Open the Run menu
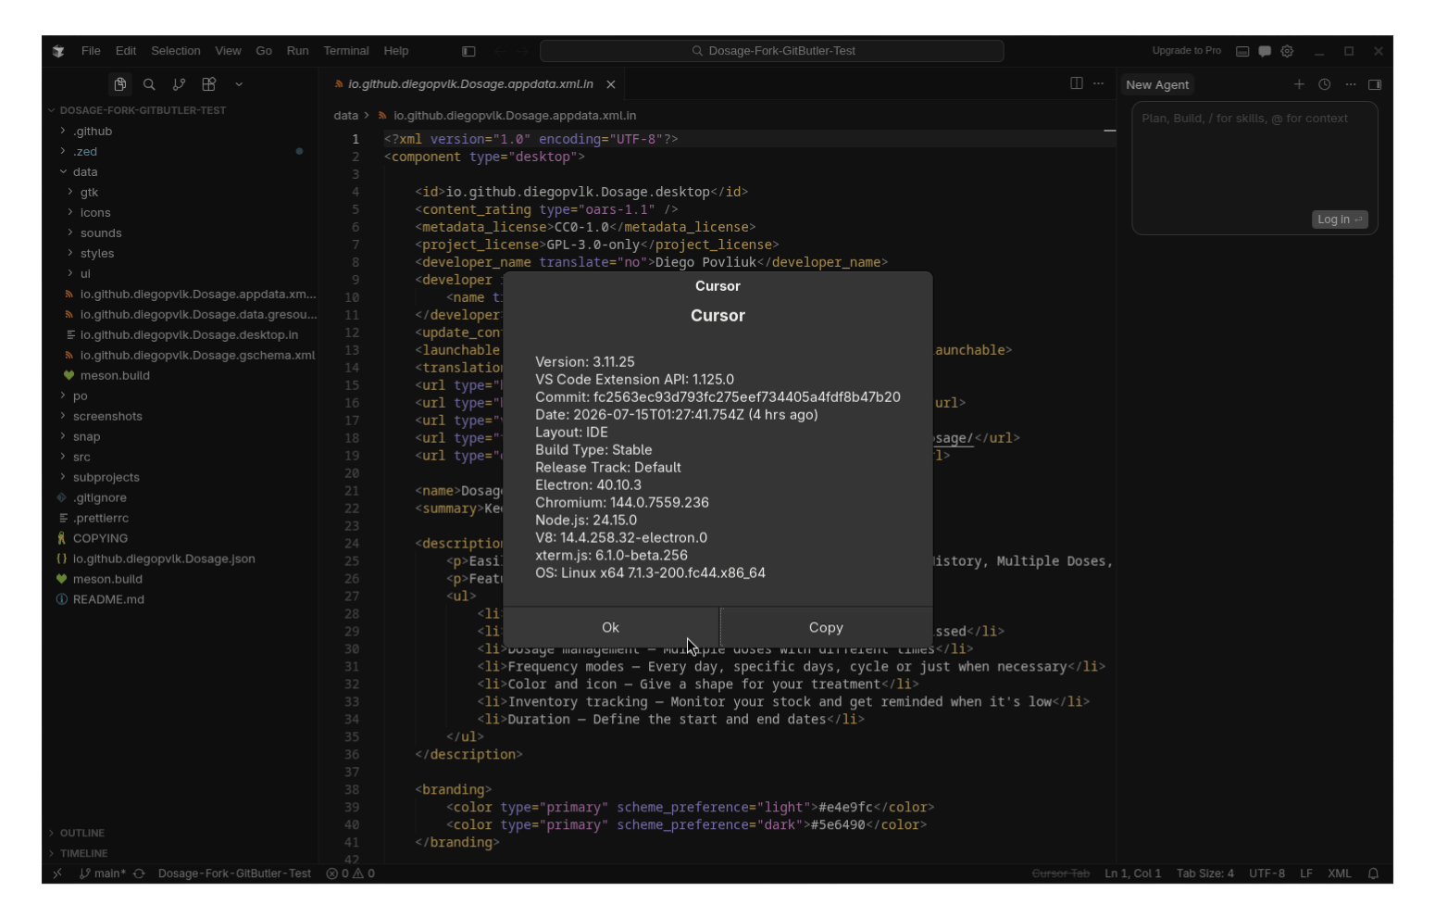Image resolution: width=1435 pixels, height=917 pixels. tap(297, 51)
